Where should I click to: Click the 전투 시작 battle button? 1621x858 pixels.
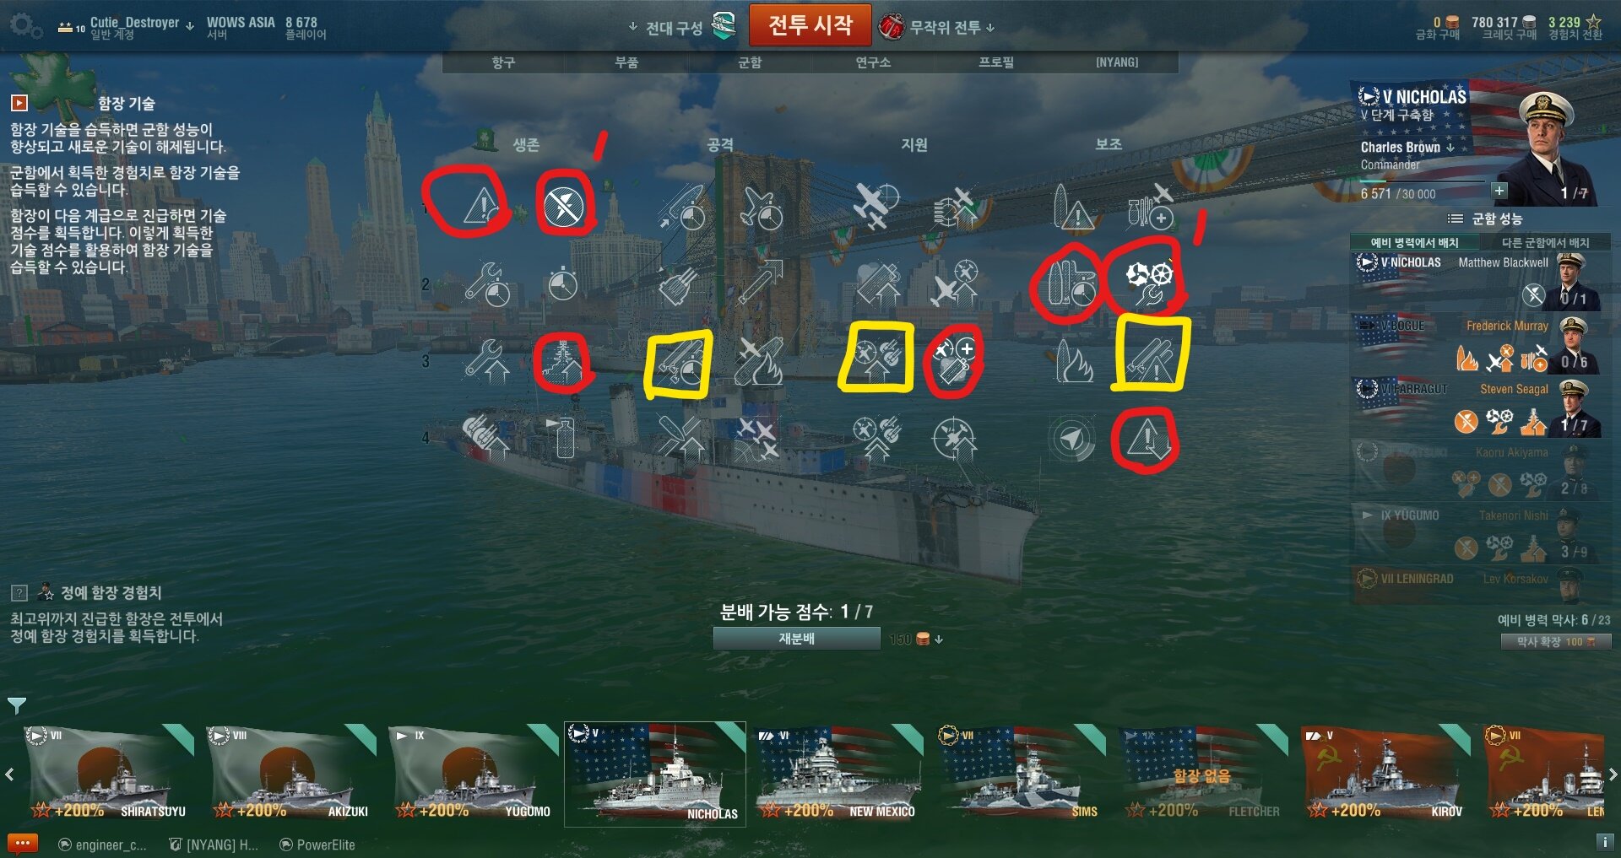coord(810,25)
